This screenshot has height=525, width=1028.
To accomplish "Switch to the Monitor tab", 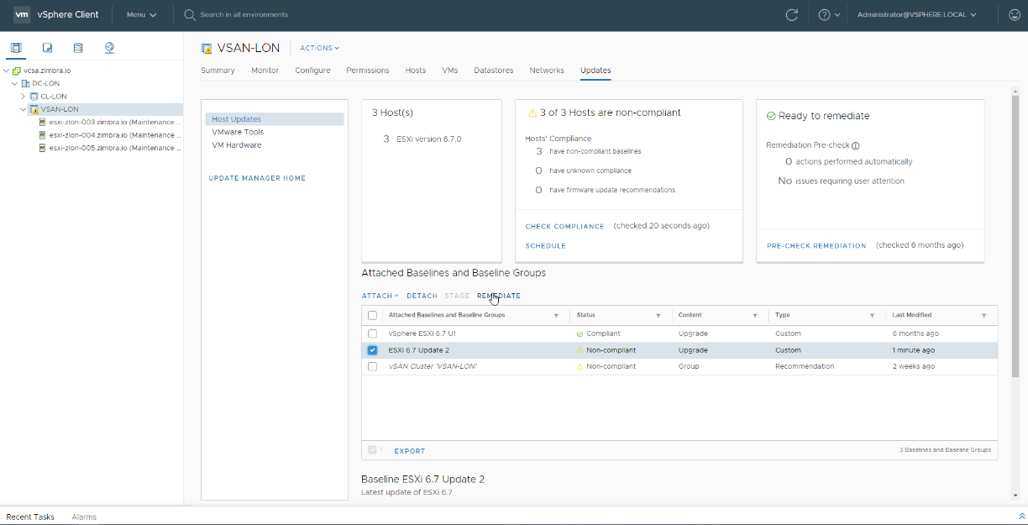I will [265, 71].
